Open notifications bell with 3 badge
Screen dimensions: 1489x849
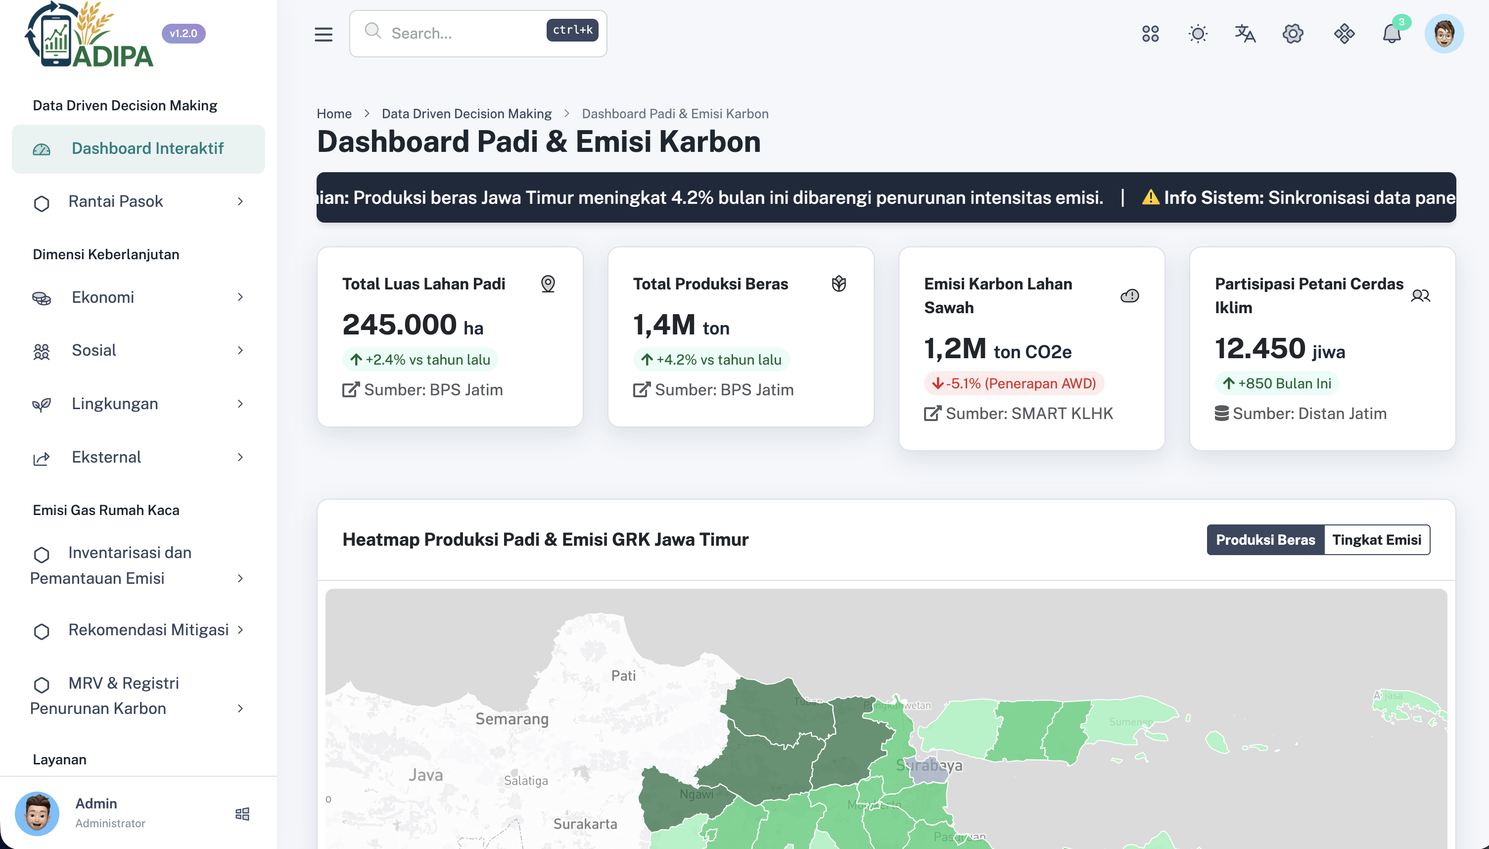click(x=1392, y=33)
